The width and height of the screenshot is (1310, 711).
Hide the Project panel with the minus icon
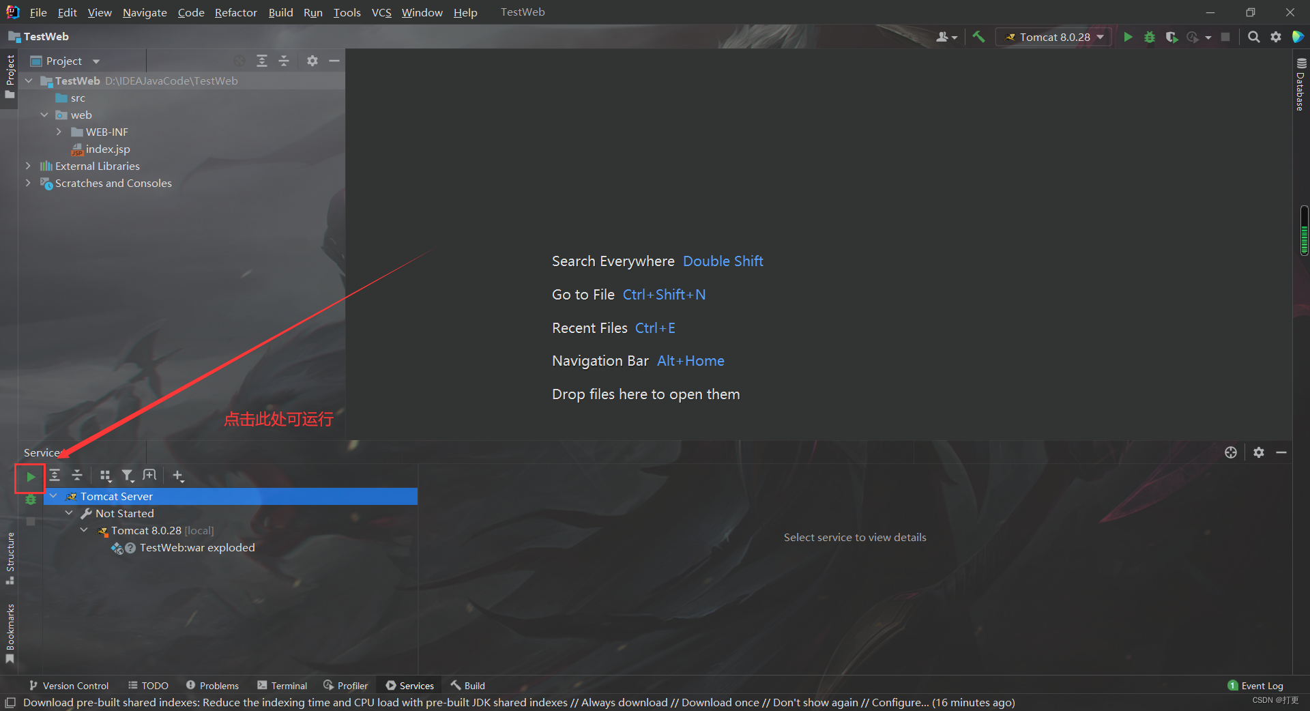pos(334,61)
